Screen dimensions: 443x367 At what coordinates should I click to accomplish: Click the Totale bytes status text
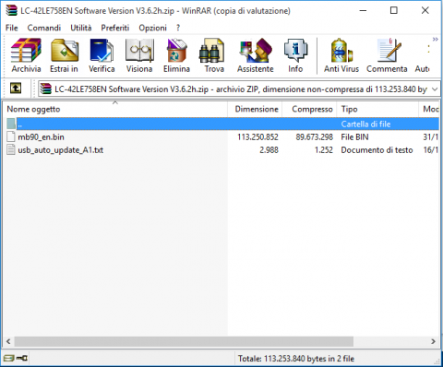[x=296, y=359]
